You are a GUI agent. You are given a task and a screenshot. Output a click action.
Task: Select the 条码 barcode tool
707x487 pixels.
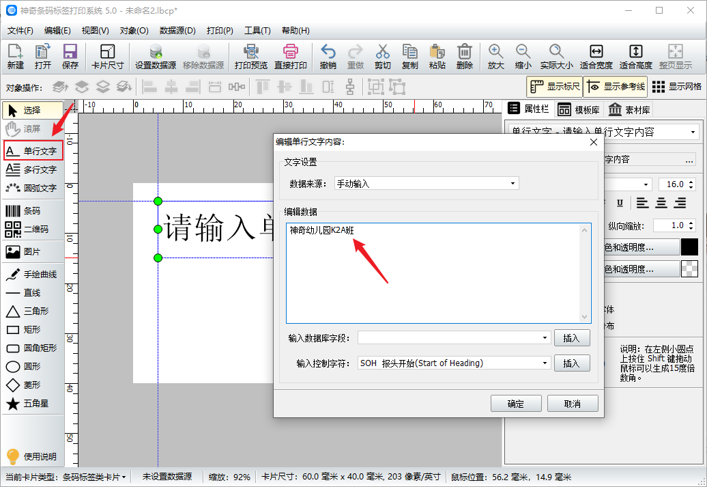(33, 211)
